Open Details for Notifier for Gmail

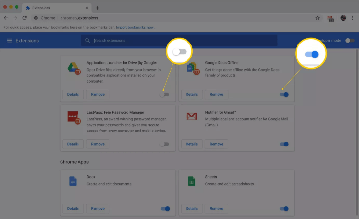click(x=192, y=144)
